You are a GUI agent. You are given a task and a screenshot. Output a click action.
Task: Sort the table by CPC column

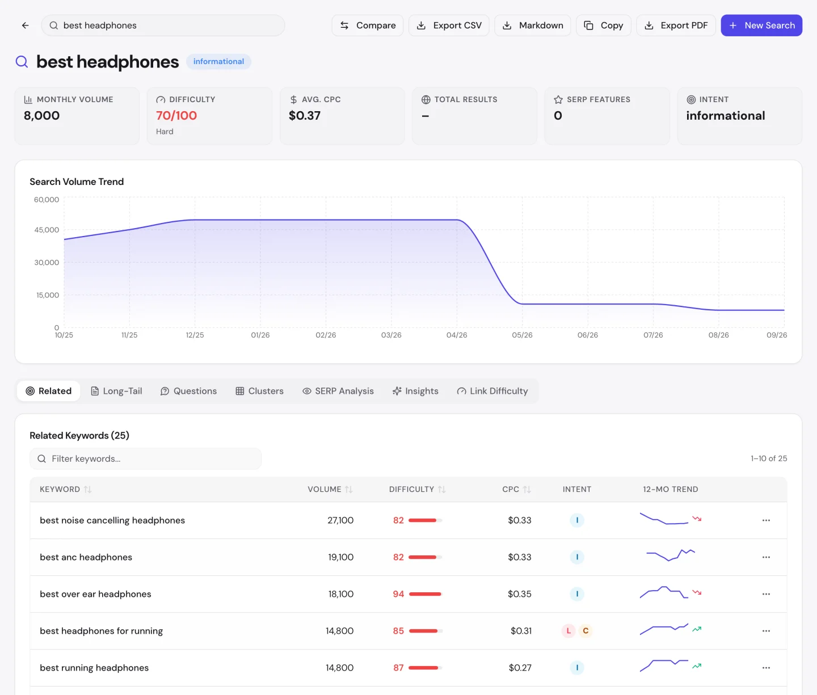516,489
